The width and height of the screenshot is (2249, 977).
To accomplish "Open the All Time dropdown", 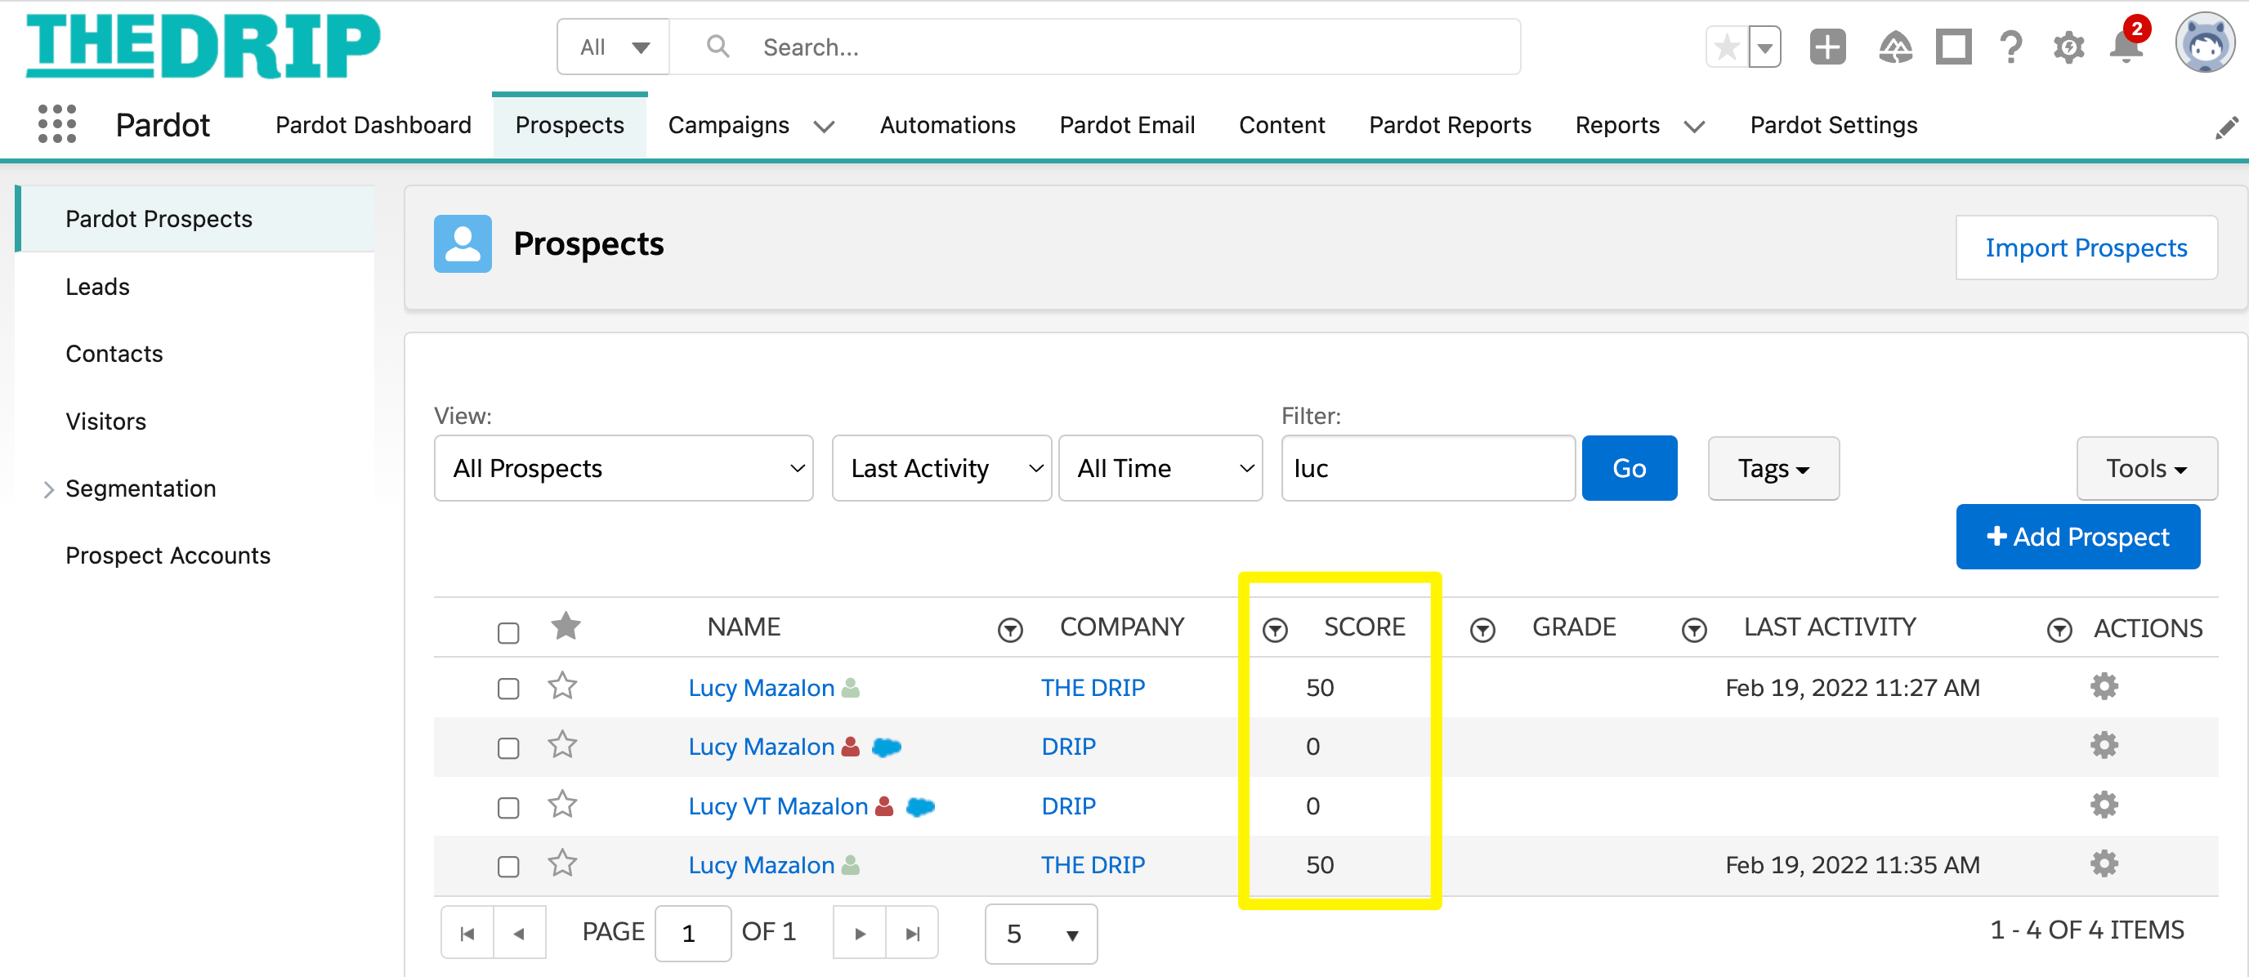I will tap(1160, 468).
